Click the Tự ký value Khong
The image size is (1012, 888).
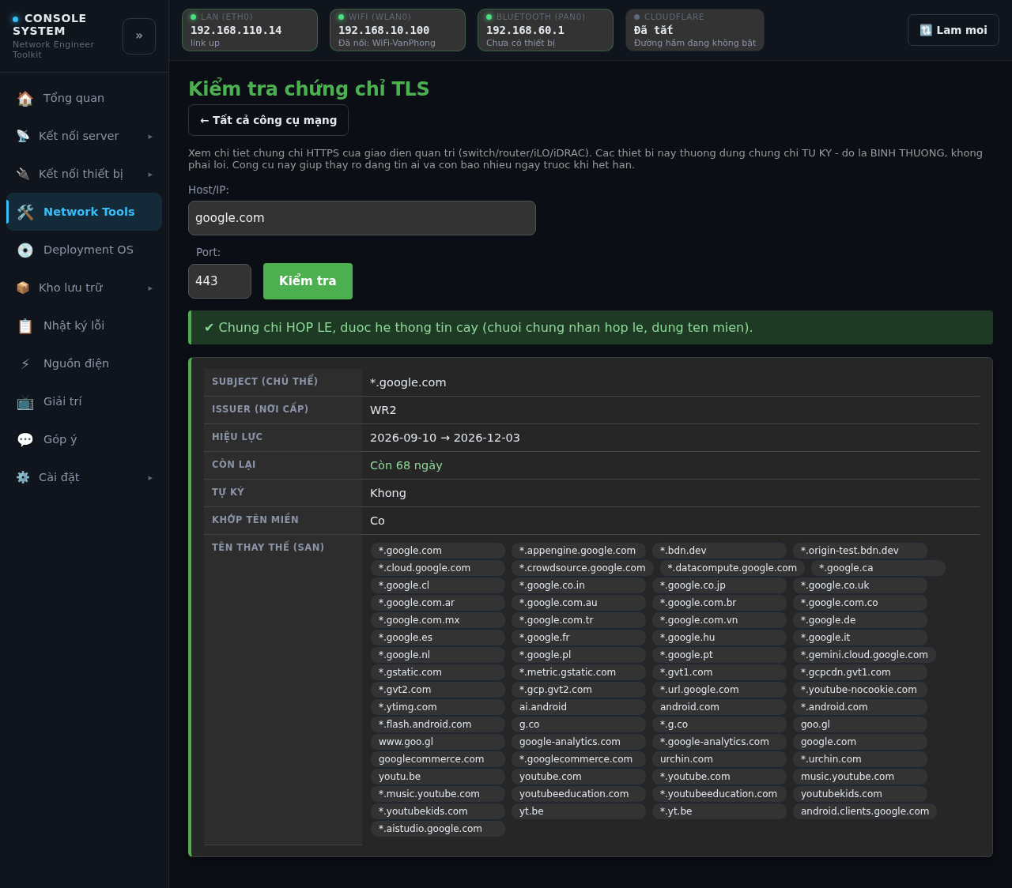(x=388, y=493)
